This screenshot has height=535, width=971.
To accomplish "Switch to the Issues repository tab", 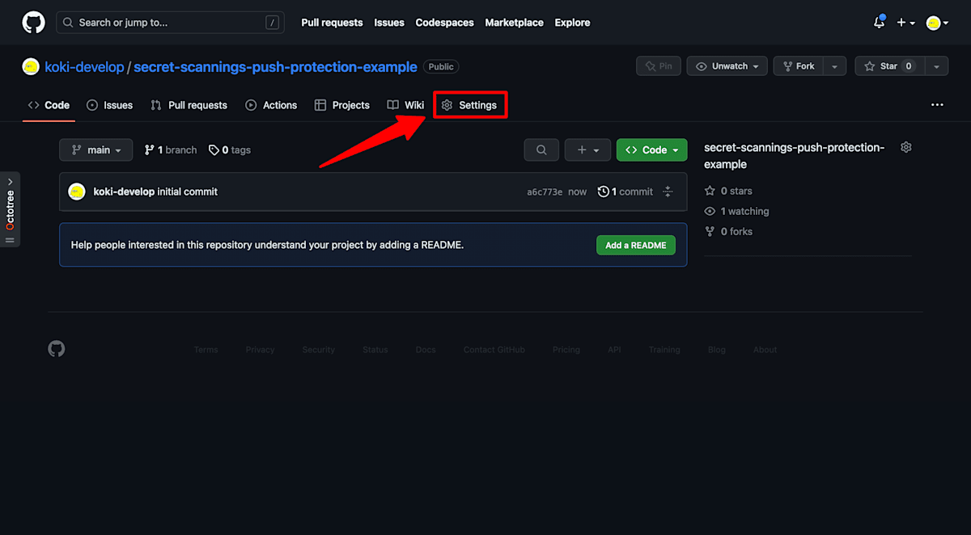I will 109,105.
